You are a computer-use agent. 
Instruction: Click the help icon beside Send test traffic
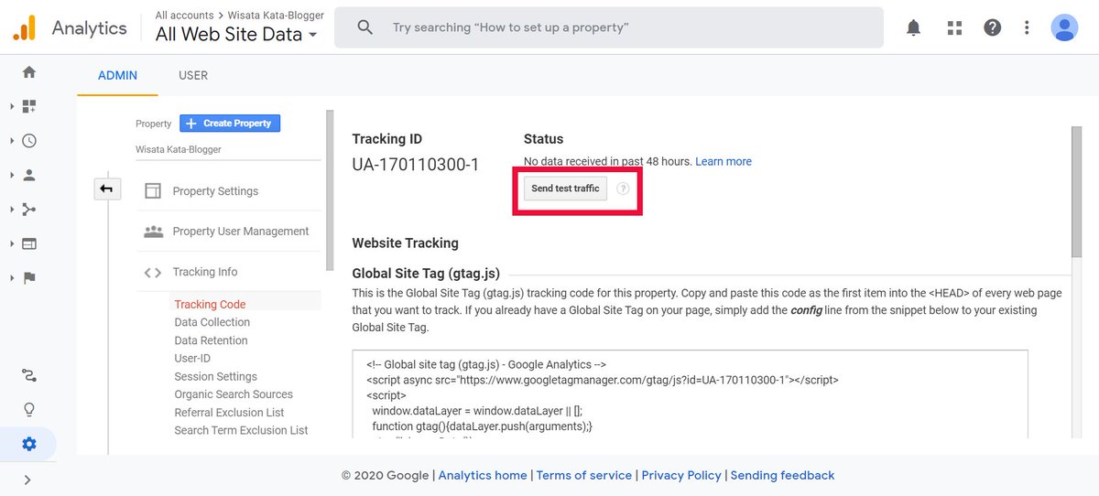coord(623,189)
